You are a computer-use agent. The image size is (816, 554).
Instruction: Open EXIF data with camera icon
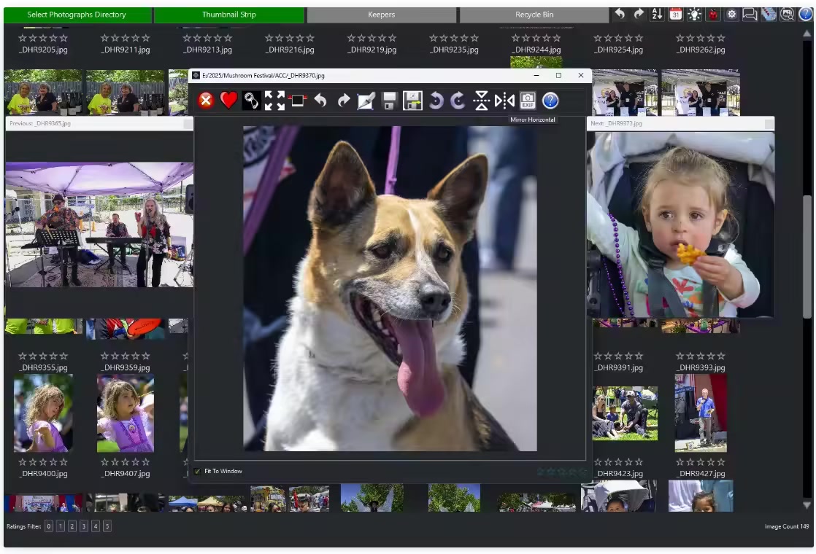pos(527,101)
